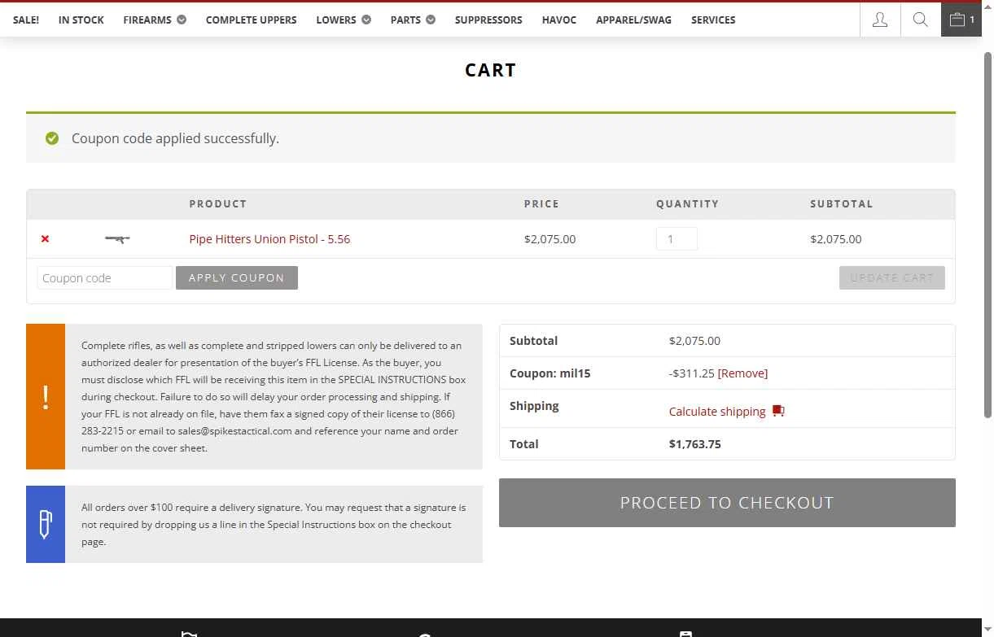The height and width of the screenshot is (637, 994).
Task: Click the Update Cart button
Action: click(892, 277)
